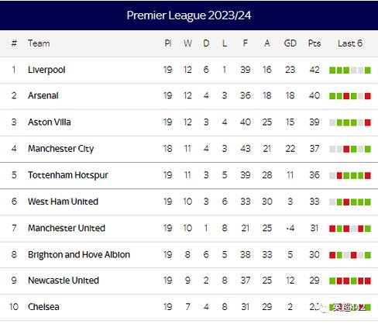Click Liverpool's most recent green form square

pyautogui.click(x=368, y=71)
